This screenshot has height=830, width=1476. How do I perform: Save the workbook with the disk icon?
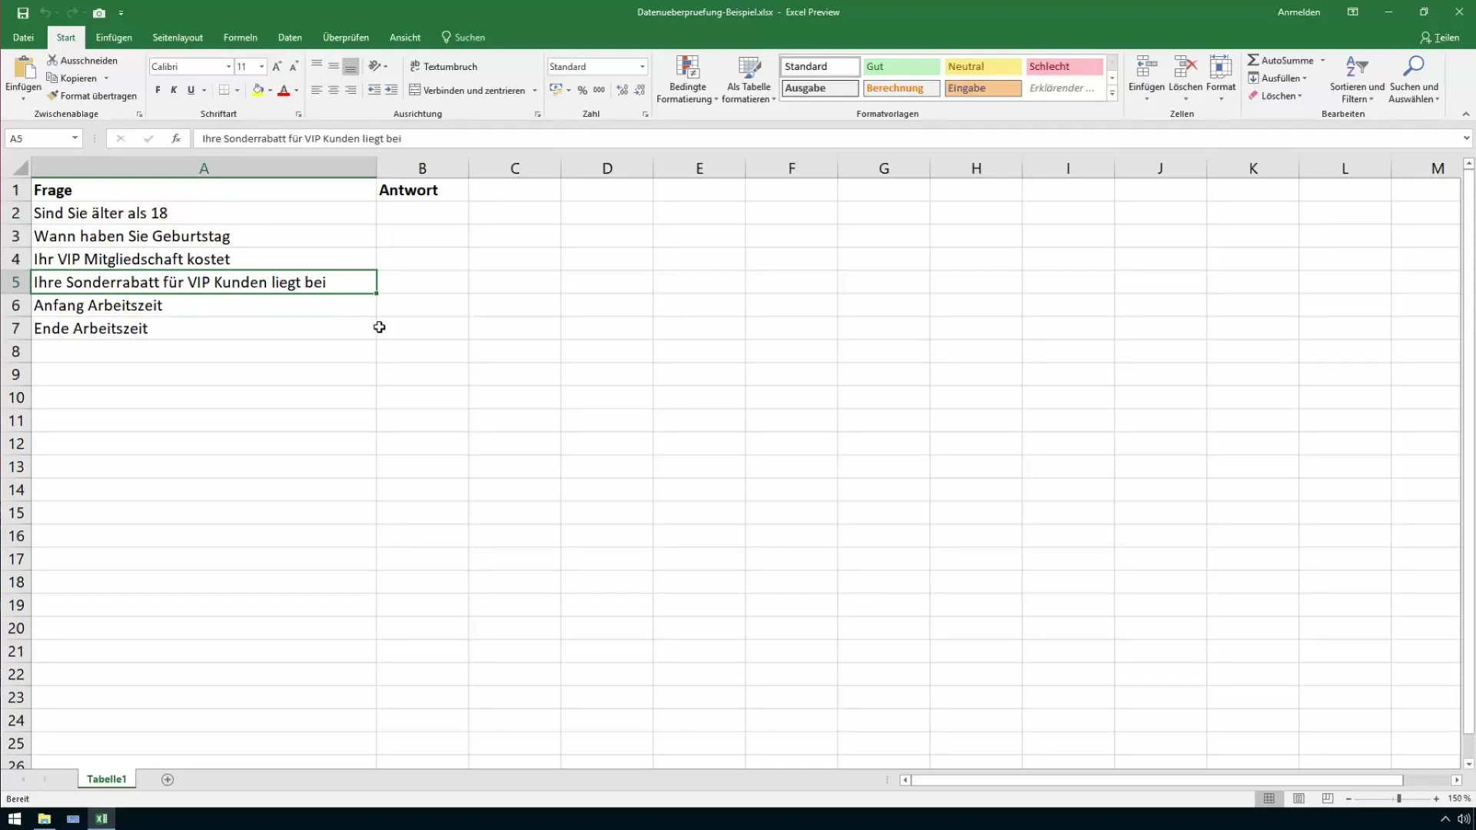pyautogui.click(x=22, y=13)
